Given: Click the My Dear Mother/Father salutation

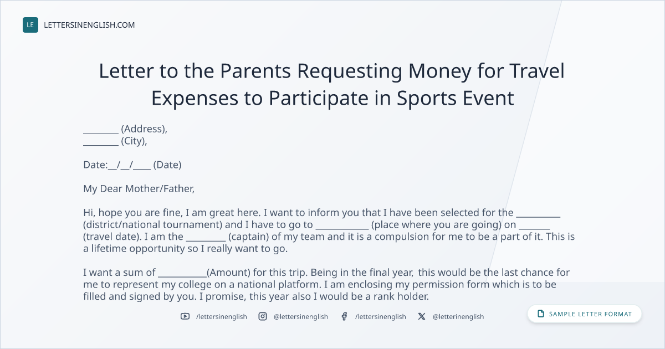Looking at the screenshot, I should (139, 188).
